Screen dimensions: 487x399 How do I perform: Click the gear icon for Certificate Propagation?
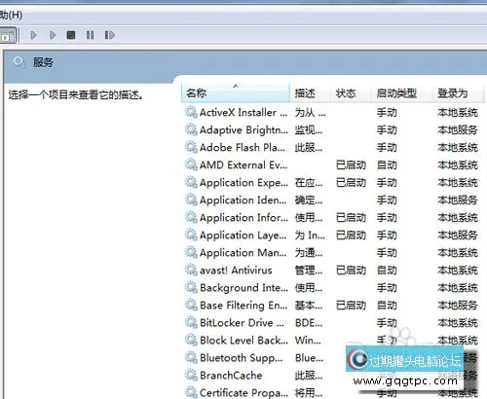pyautogui.click(x=191, y=392)
